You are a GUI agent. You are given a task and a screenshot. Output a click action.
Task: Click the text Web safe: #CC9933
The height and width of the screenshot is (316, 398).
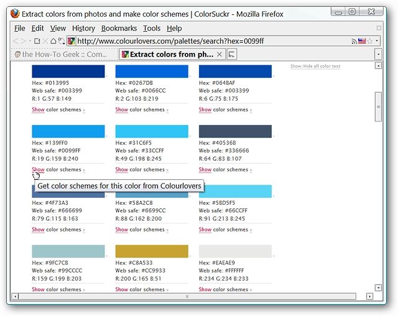pos(140,271)
